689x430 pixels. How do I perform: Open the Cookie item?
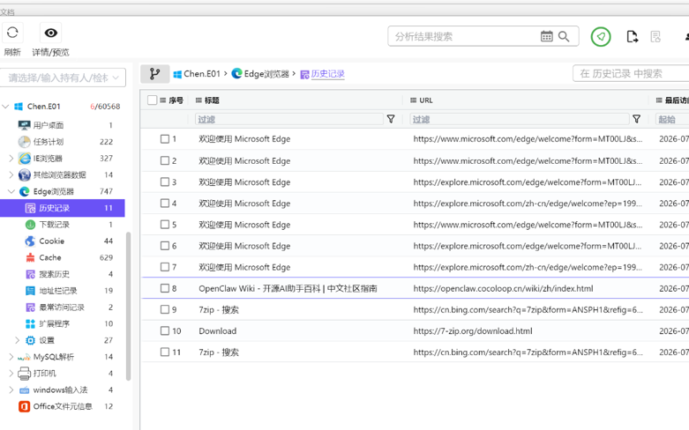(51, 241)
